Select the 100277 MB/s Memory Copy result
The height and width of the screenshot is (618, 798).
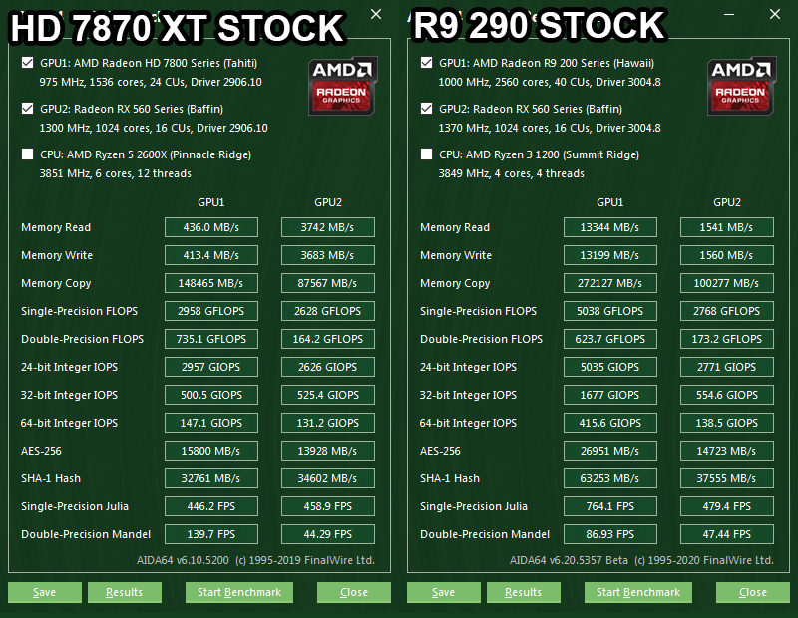(727, 283)
